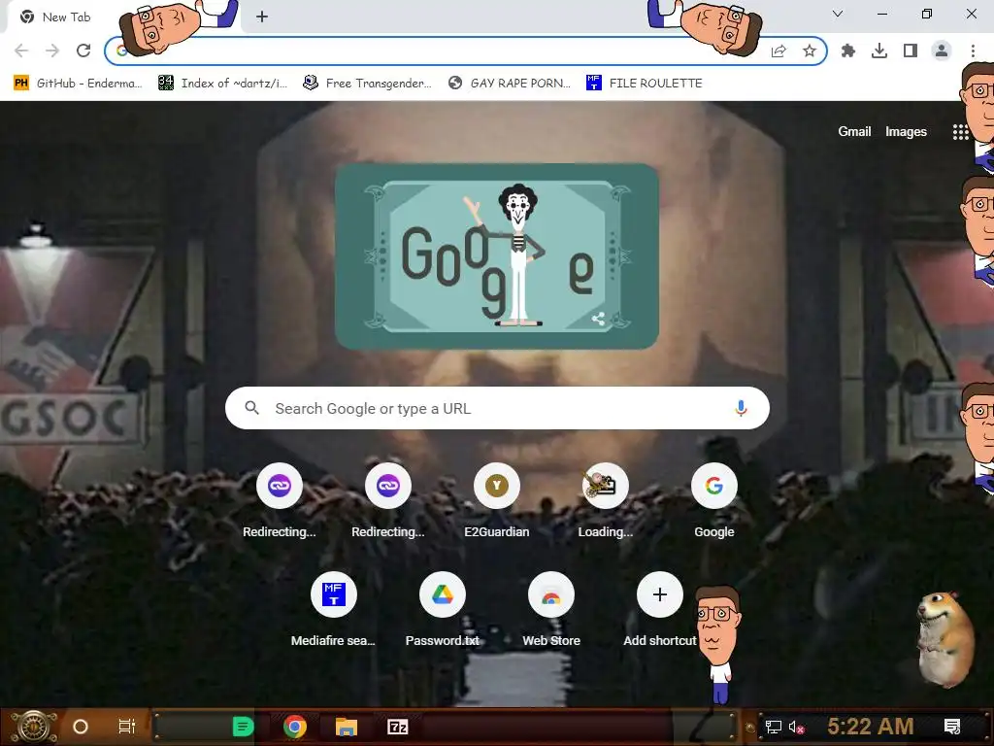The width and height of the screenshot is (994, 746).
Task: Open the 5:22 AM clock
Action: coord(871,727)
